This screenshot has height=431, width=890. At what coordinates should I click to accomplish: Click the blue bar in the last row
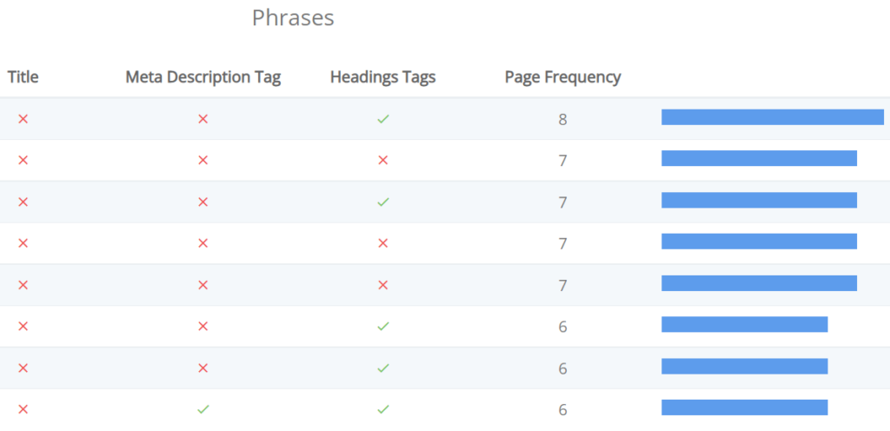click(745, 408)
